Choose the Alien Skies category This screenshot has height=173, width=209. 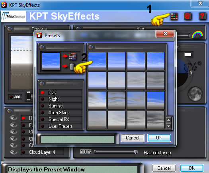click(x=61, y=113)
